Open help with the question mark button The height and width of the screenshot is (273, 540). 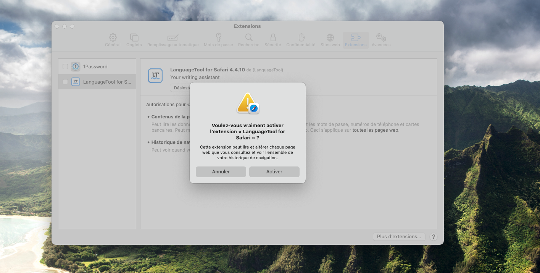pos(433,237)
